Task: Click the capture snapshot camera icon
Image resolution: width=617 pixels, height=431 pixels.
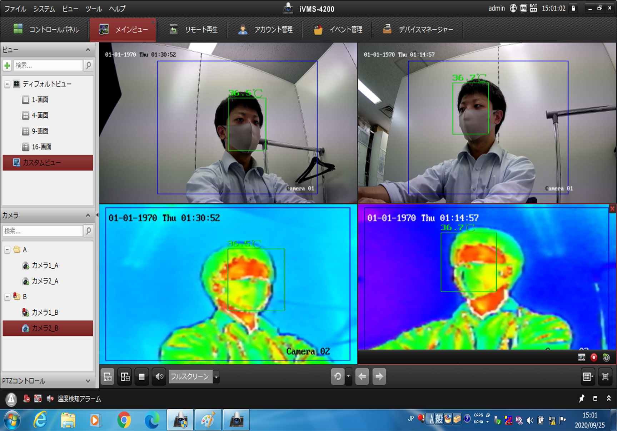Action: point(582,357)
